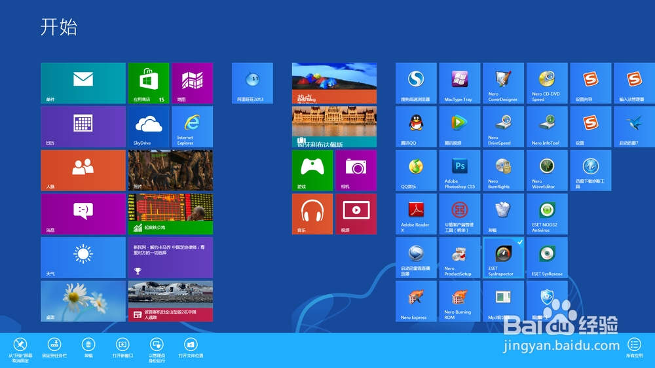The image size is (655, 368).
Task: Open the Desktop (桌面) daisy tile
Action: pos(83,301)
